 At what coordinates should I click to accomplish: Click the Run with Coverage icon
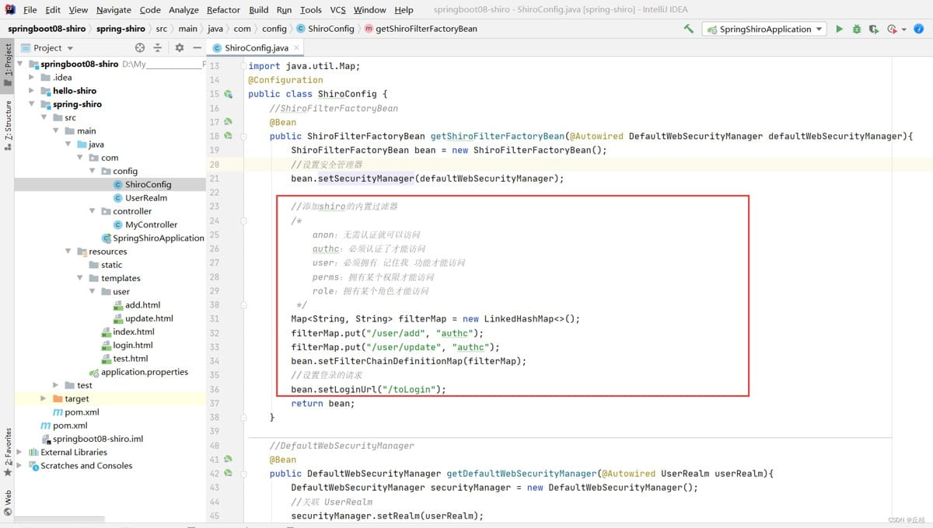873,29
